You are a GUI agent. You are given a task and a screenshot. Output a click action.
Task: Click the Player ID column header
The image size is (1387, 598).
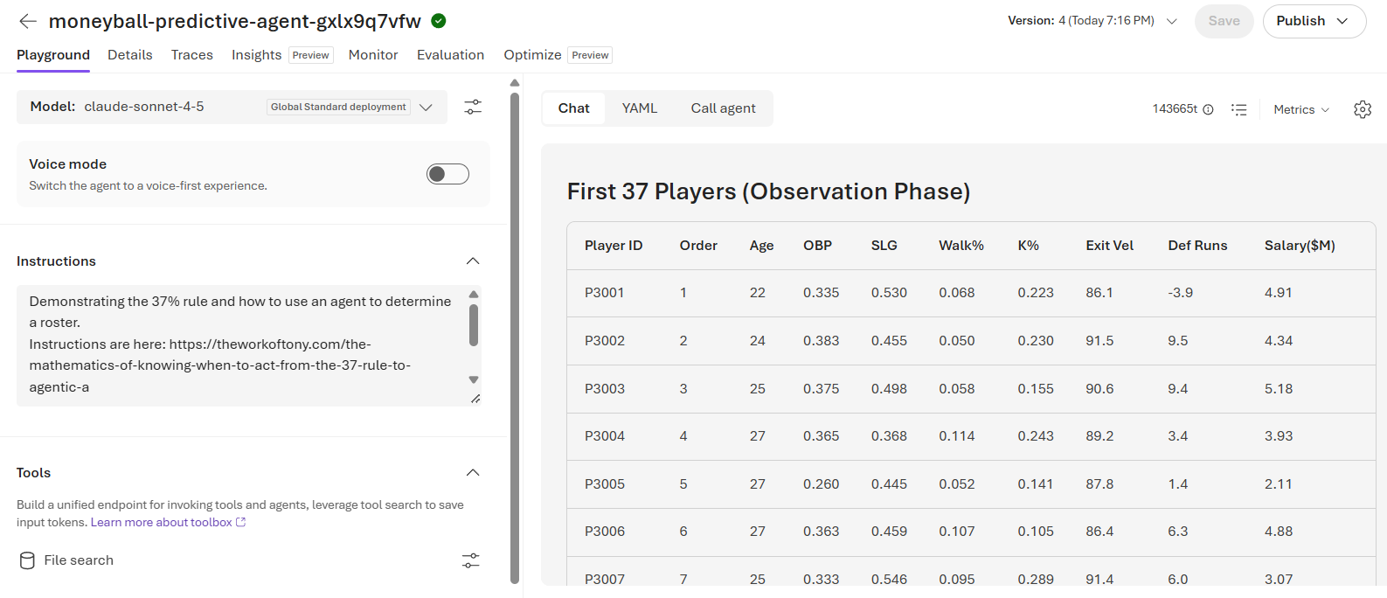614,246
